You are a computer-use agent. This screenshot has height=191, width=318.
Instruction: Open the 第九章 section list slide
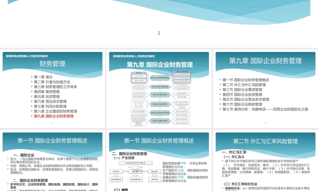click(x=266, y=61)
